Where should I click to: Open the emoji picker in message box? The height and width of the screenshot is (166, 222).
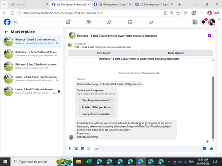(204, 148)
